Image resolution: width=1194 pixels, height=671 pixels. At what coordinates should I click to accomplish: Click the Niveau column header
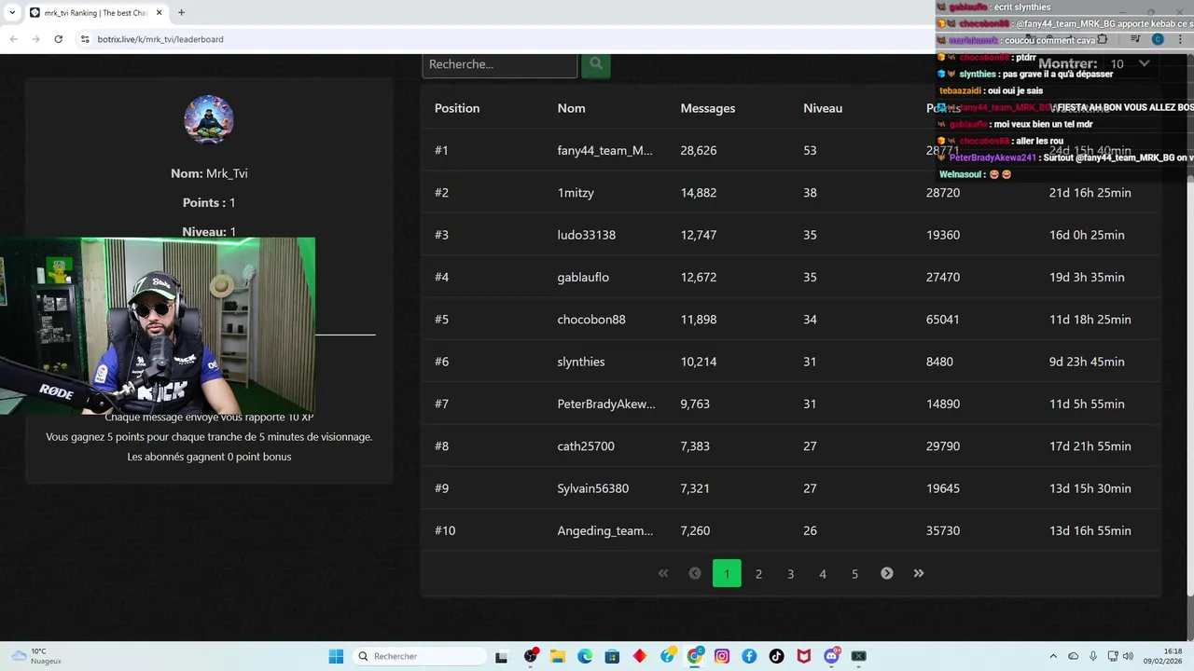pyautogui.click(x=823, y=108)
